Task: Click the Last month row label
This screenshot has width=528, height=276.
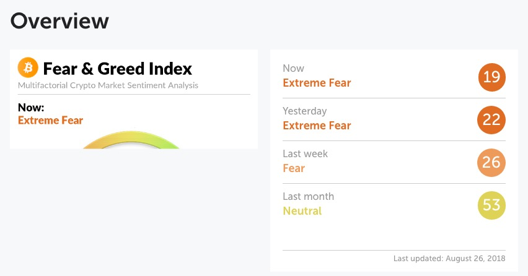Action: [309, 196]
